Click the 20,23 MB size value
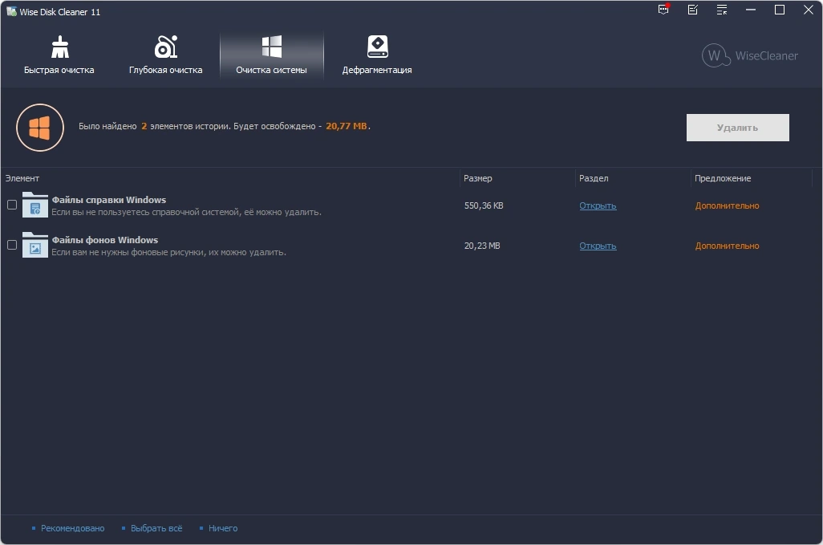Screen dimensions: 823x545 click(482, 246)
